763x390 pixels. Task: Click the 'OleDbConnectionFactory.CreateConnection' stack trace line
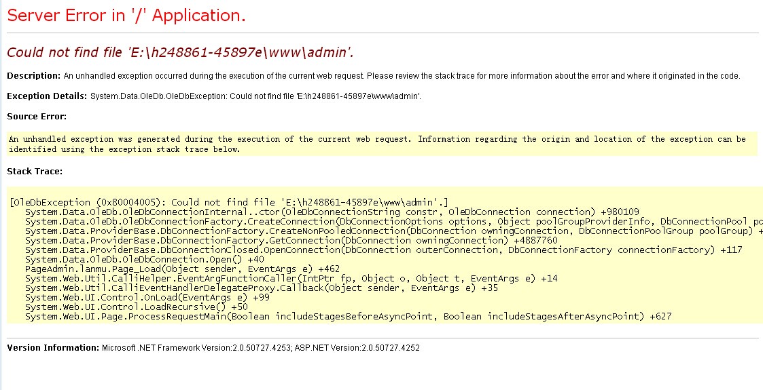click(393, 221)
